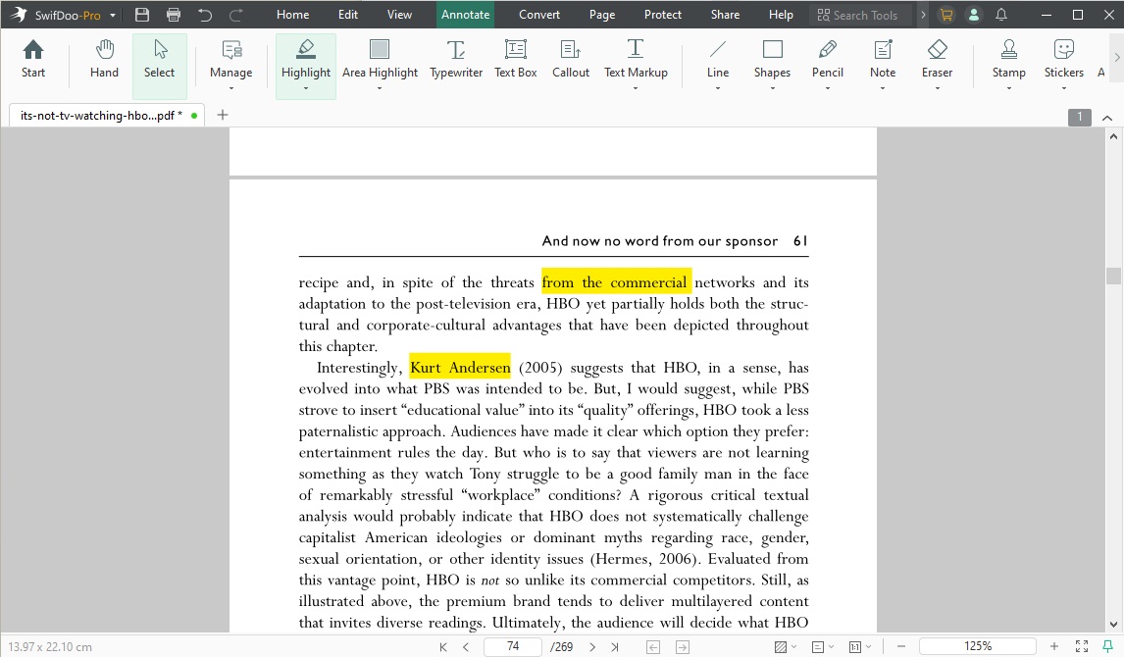Open the Share menu
This screenshot has width=1124, height=657.
(x=725, y=15)
